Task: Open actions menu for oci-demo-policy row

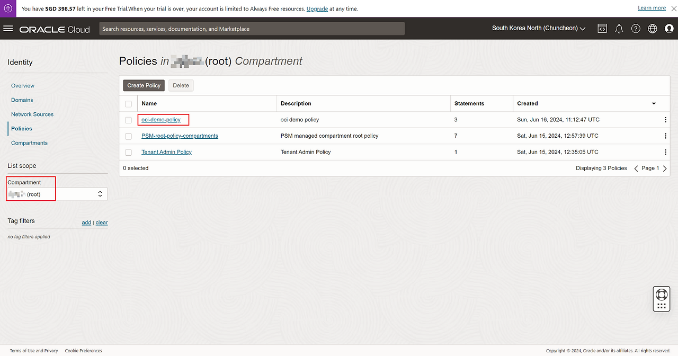Action: [666, 120]
